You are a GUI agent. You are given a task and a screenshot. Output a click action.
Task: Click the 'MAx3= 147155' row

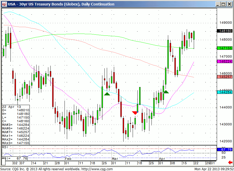pyautogui.click(x=16, y=143)
